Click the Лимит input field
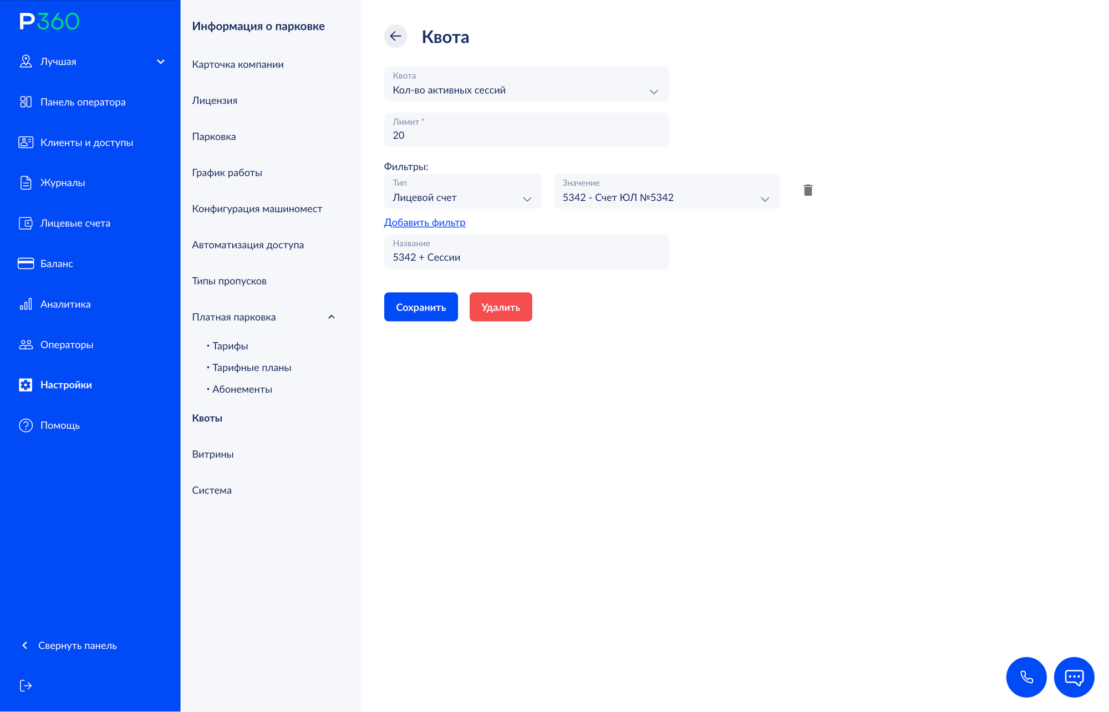This screenshot has width=1109, height=712. pos(526,130)
